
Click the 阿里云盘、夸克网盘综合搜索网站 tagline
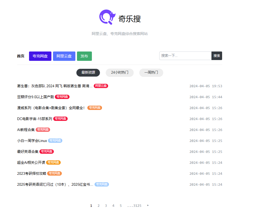tap(120, 34)
